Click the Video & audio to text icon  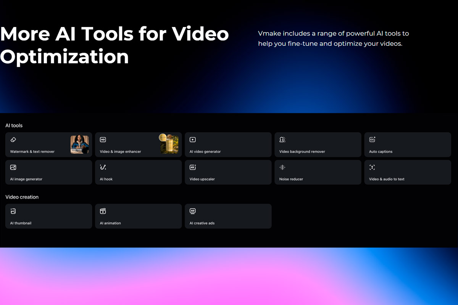tap(372, 167)
